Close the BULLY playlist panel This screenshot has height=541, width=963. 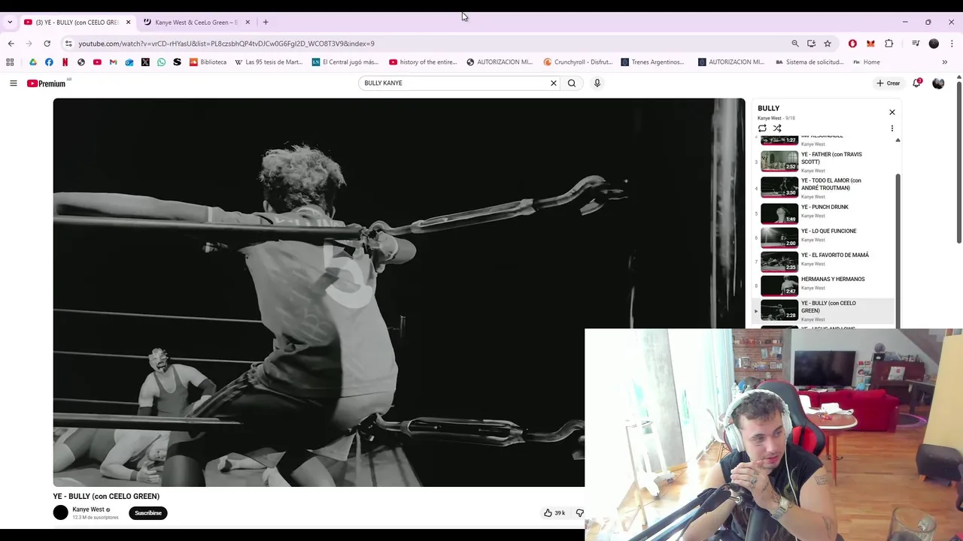(x=892, y=113)
